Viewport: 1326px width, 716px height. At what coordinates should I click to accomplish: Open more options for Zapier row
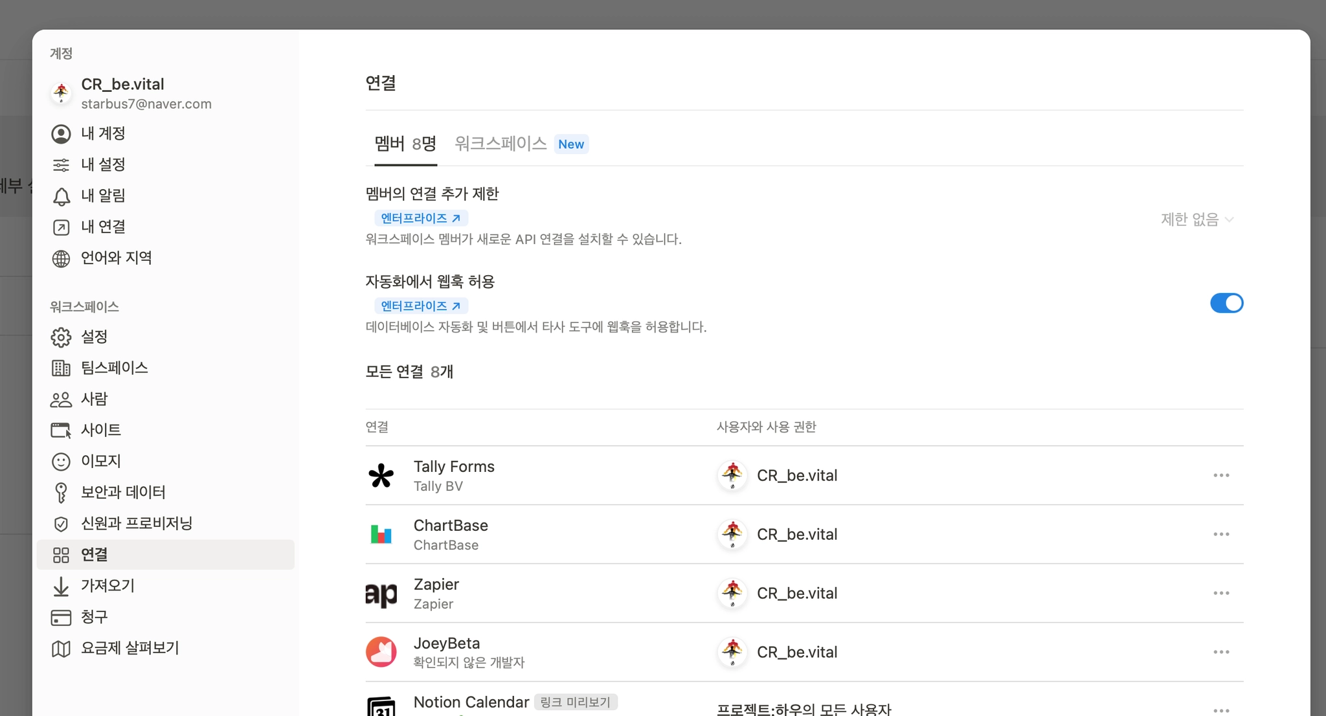click(x=1221, y=594)
